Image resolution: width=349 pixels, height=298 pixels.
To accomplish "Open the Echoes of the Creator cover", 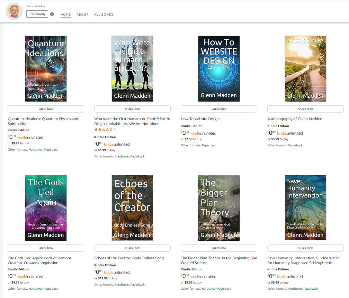I will coord(132,208).
